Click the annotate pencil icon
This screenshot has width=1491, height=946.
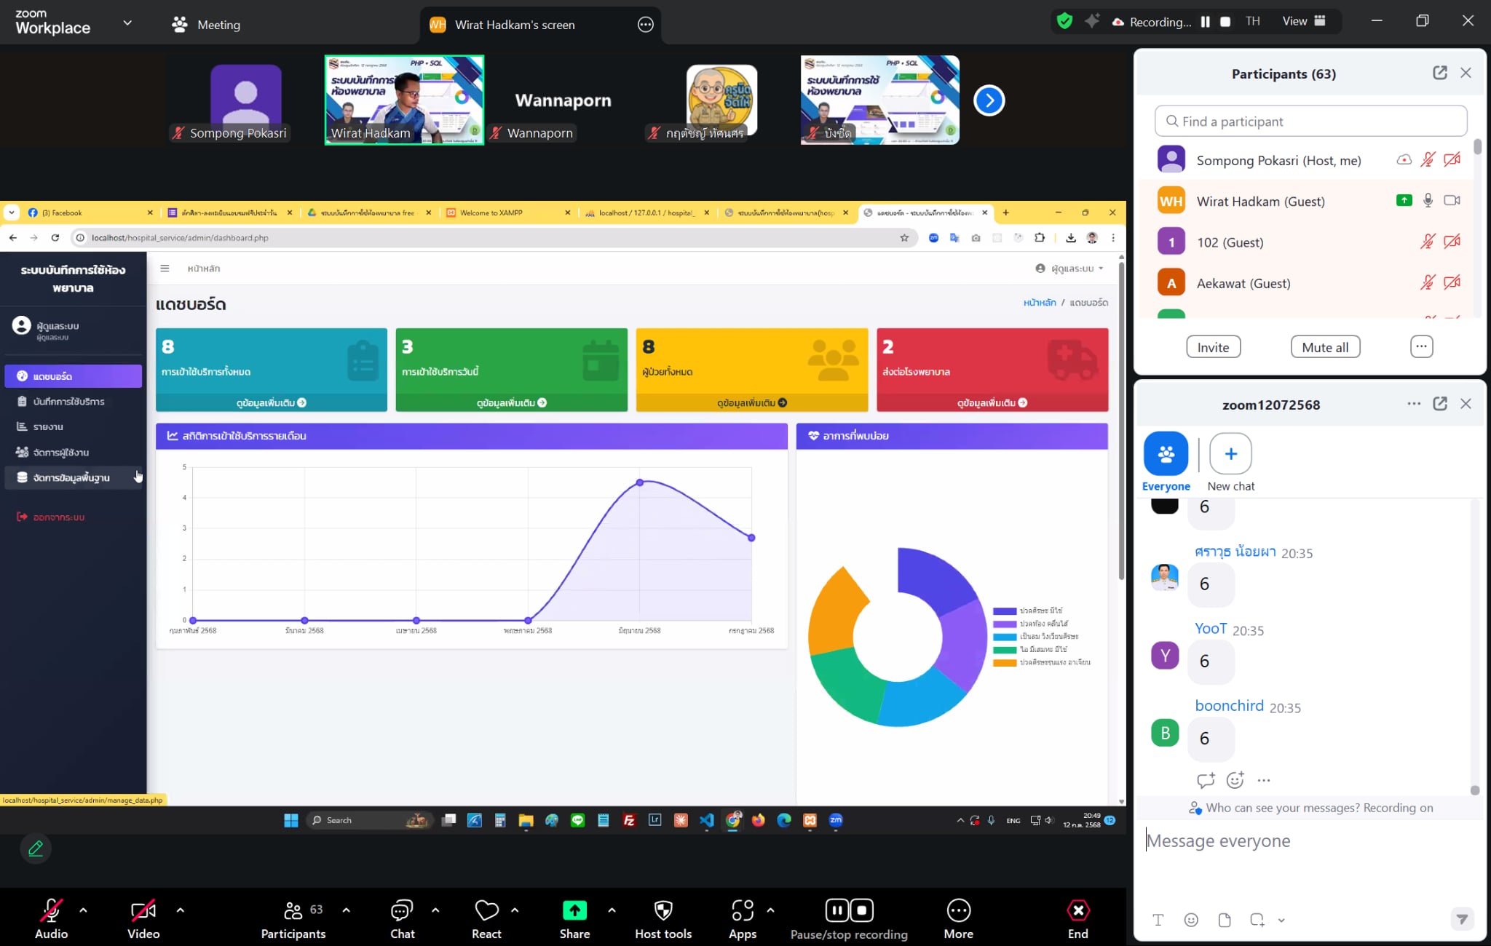click(x=36, y=848)
